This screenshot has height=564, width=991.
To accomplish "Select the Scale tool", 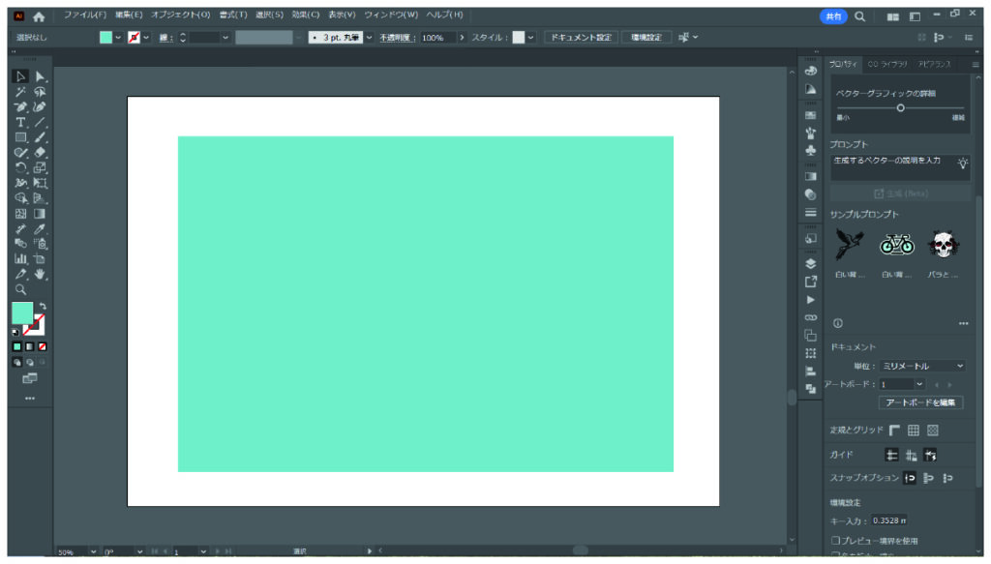I will [x=40, y=168].
